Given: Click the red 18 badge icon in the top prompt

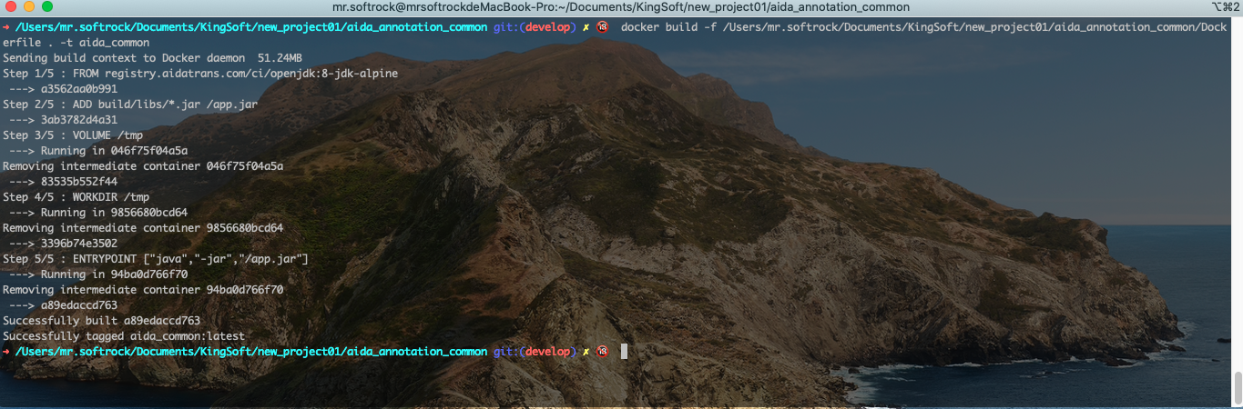Looking at the screenshot, I should 602,26.
